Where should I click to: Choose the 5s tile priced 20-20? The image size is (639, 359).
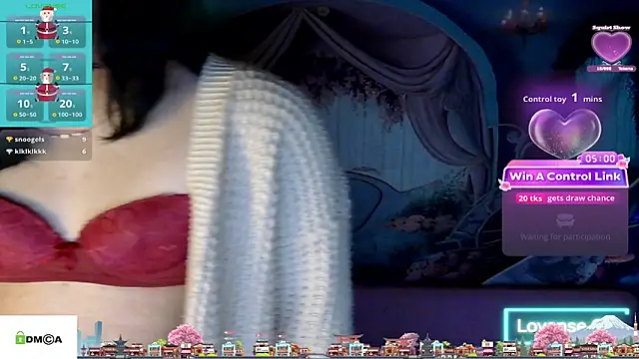[24, 69]
